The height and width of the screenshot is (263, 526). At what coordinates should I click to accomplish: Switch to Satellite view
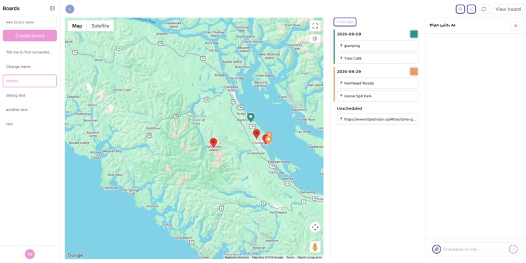coord(101,26)
